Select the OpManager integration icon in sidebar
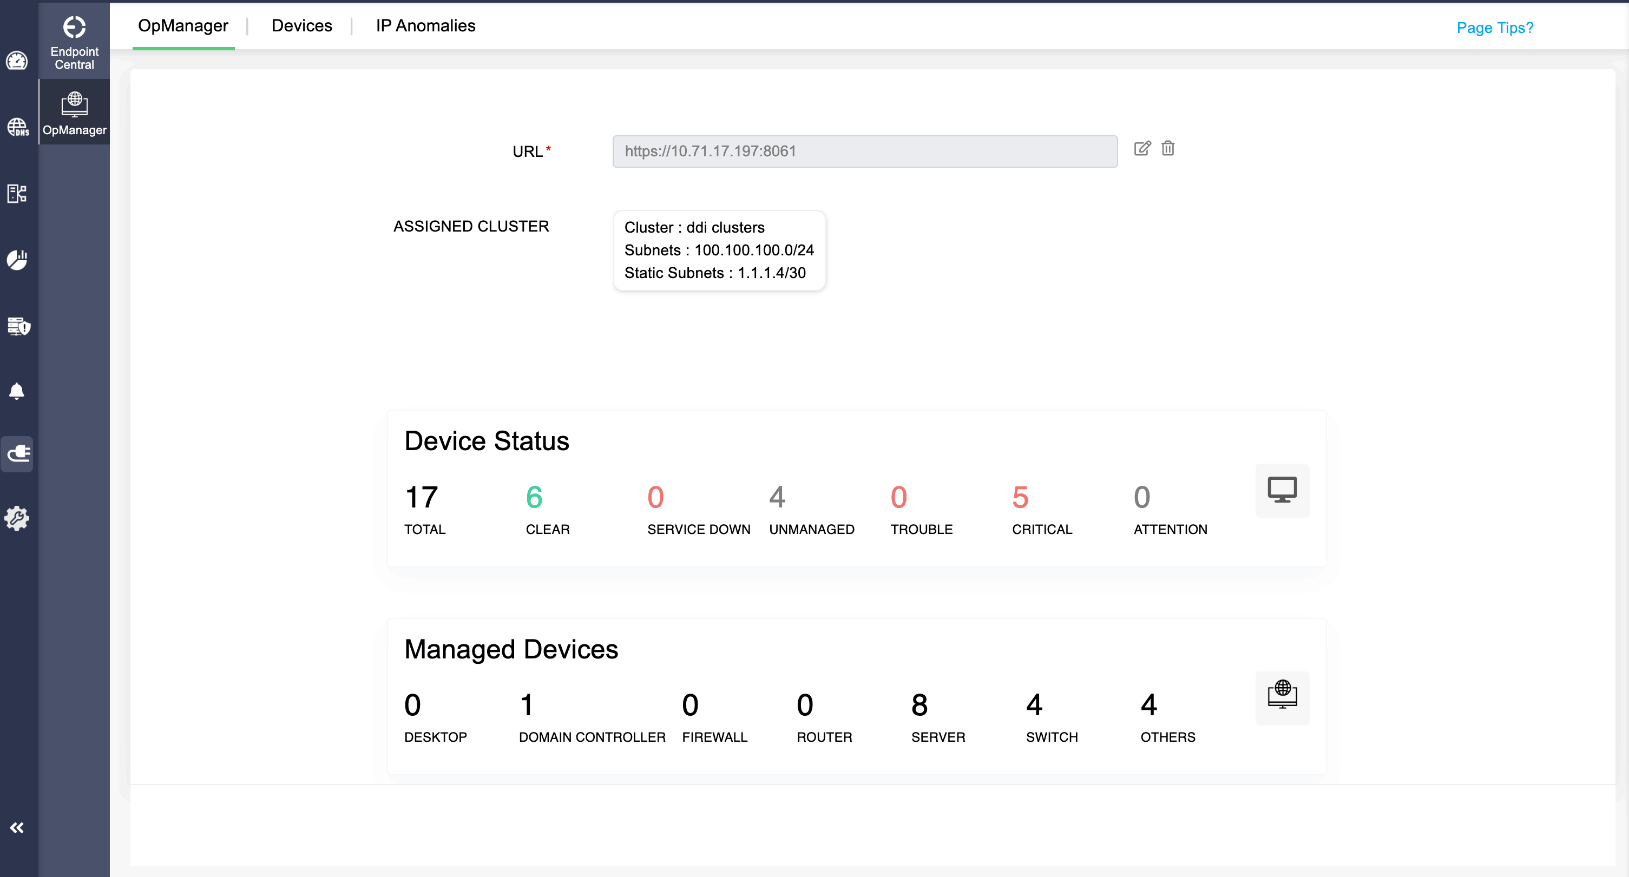This screenshot has width=1629, height=877. 74,111
